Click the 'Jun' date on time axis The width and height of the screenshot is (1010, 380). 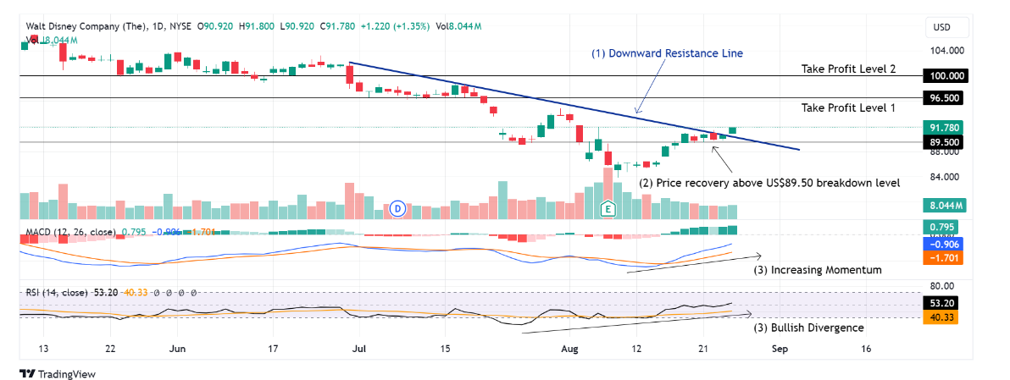(x=178, y=349)
